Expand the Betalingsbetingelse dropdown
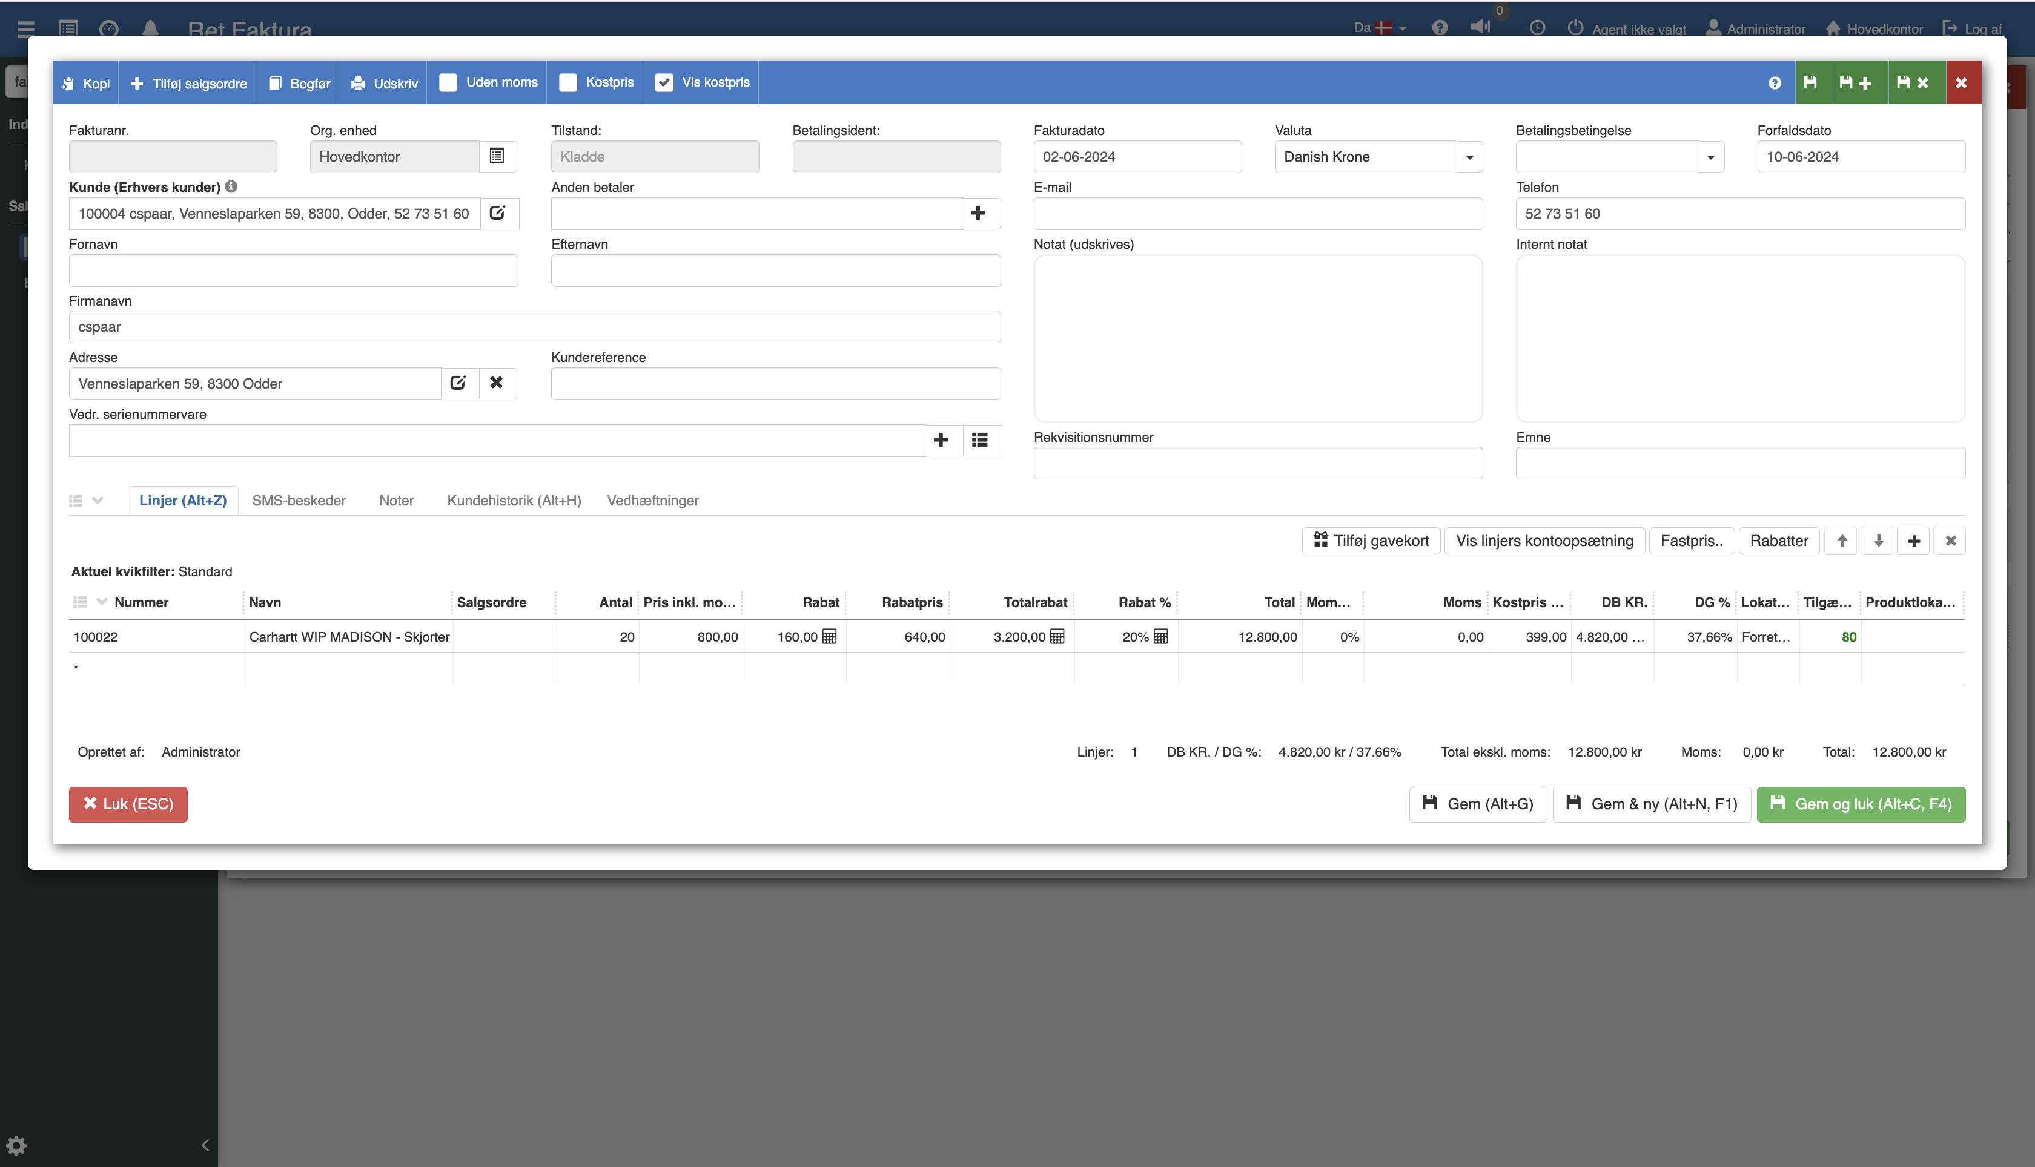 1710,157
